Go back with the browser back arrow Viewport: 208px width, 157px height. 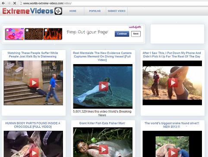pos(3,3)
